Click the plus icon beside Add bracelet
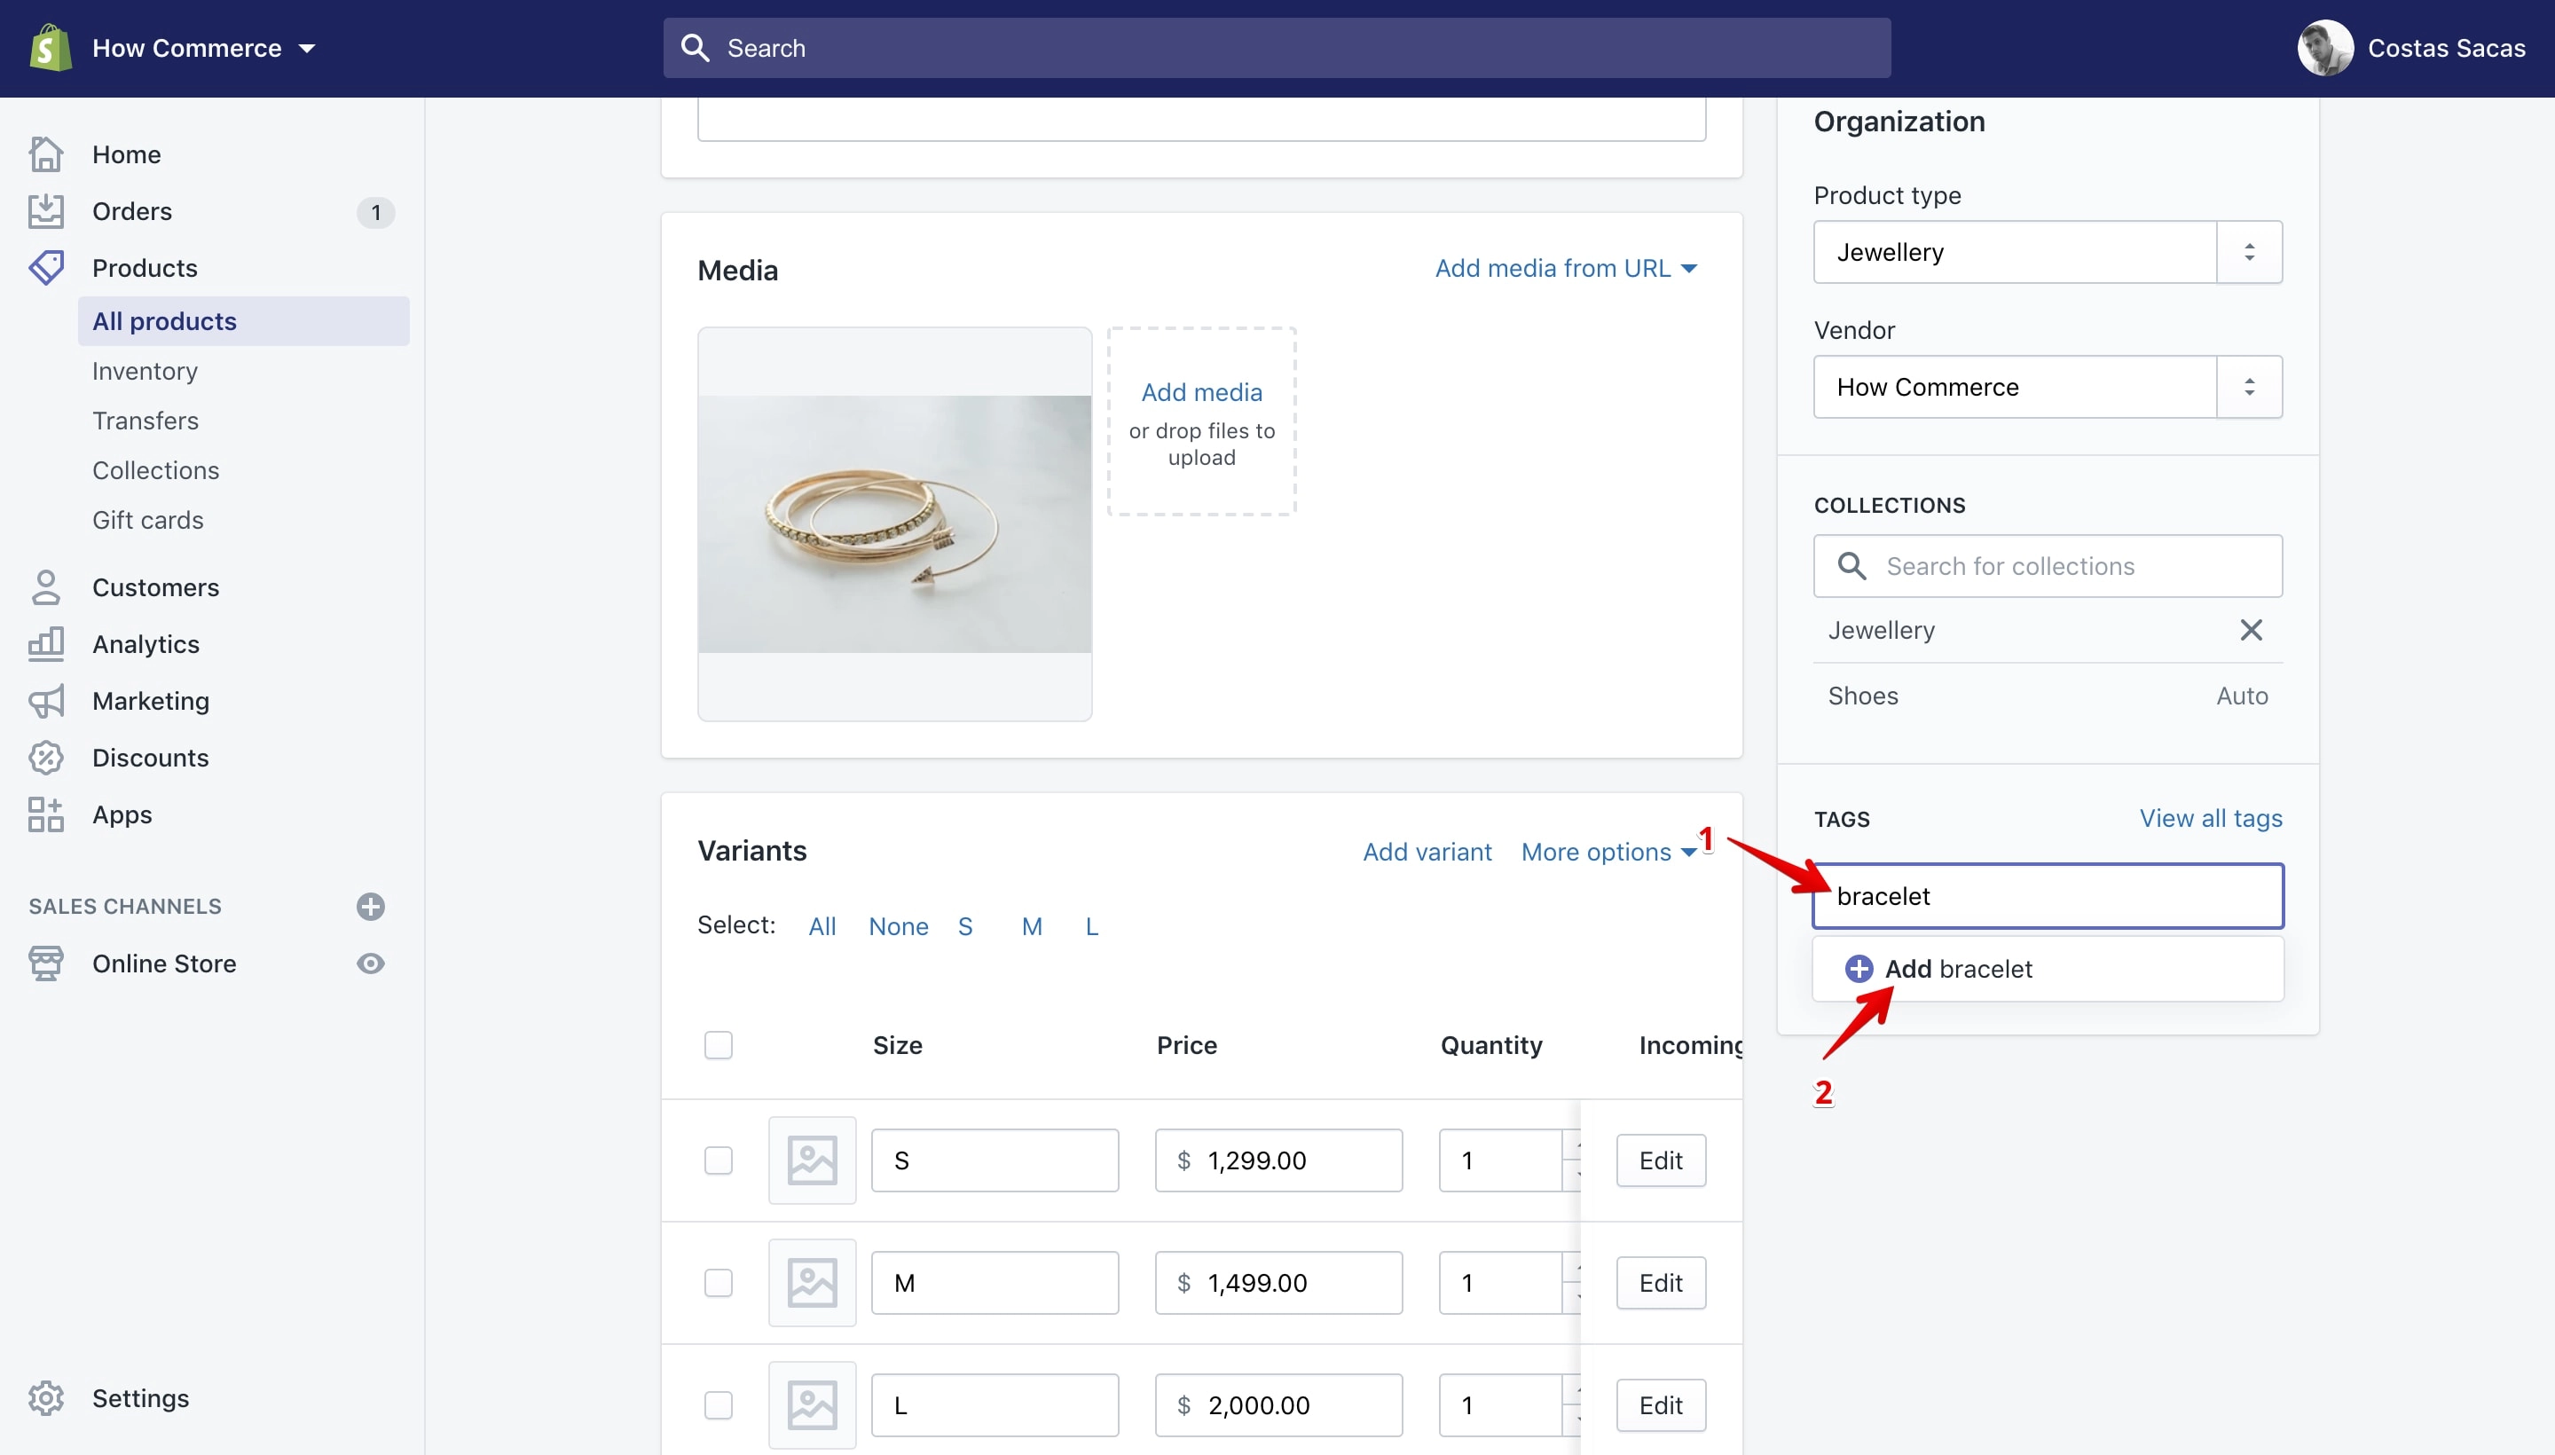 pos(1859,968)
